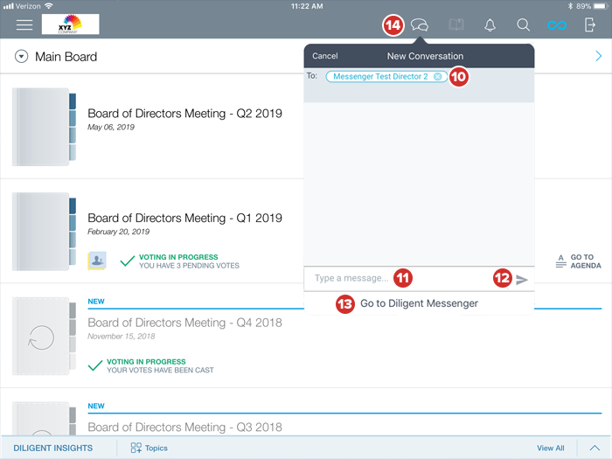Expand the Main Board dropdown
Image resolution: width=612 pixels, height=459 pixels.
22,57
